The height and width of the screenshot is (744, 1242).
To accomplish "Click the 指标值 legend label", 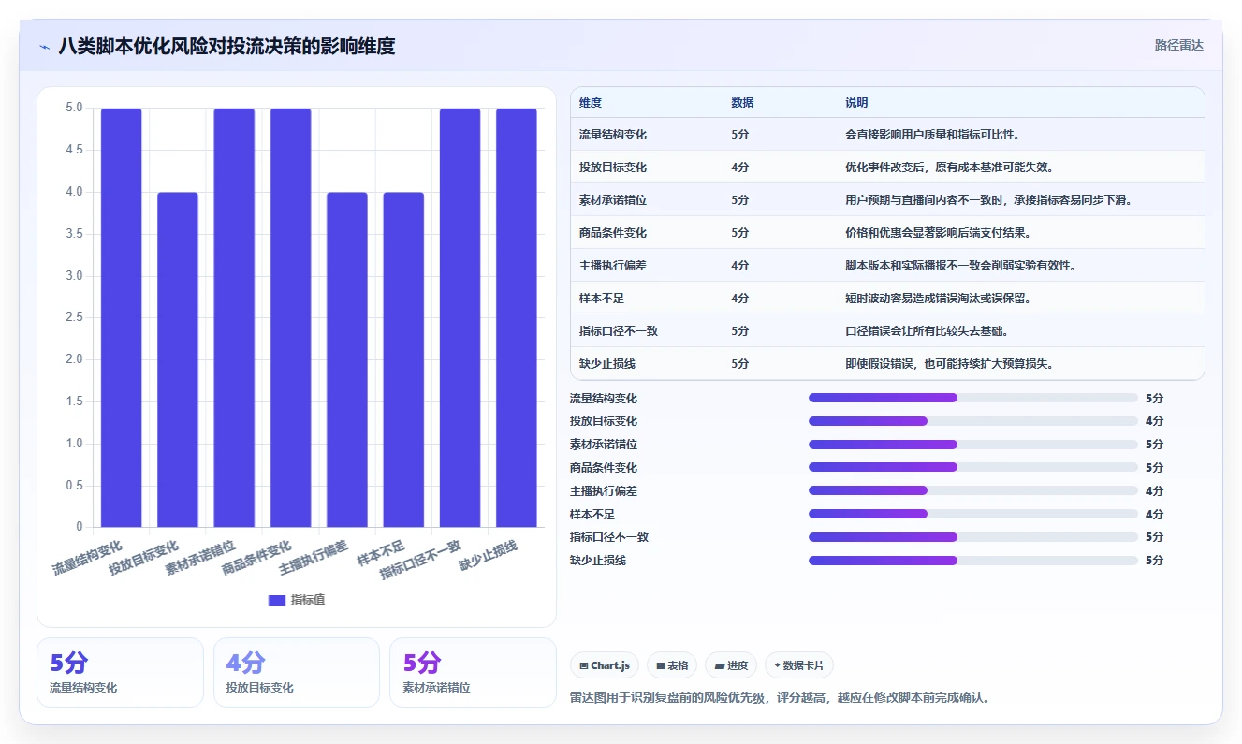I will click(308, 600).
